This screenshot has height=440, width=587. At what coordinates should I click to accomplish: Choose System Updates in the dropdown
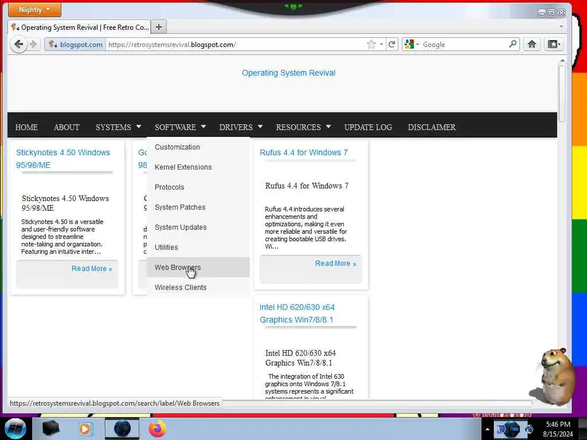pyautogui.click(x=198, y=227)
